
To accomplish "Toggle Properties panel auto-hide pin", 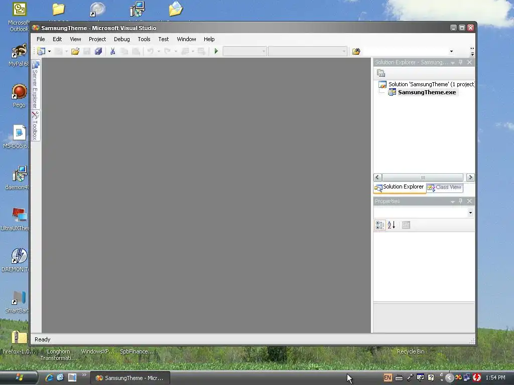I will point(461,201).
